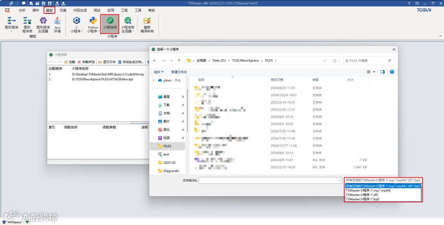Select filter TSMaster小程序 (*.mp;*.mp64)
The image size is (444, 225).
[x=383, y=190]
